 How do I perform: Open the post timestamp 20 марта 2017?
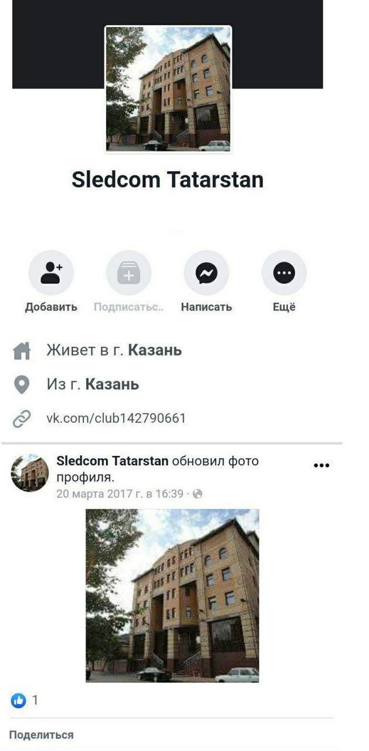click(120, 494)
